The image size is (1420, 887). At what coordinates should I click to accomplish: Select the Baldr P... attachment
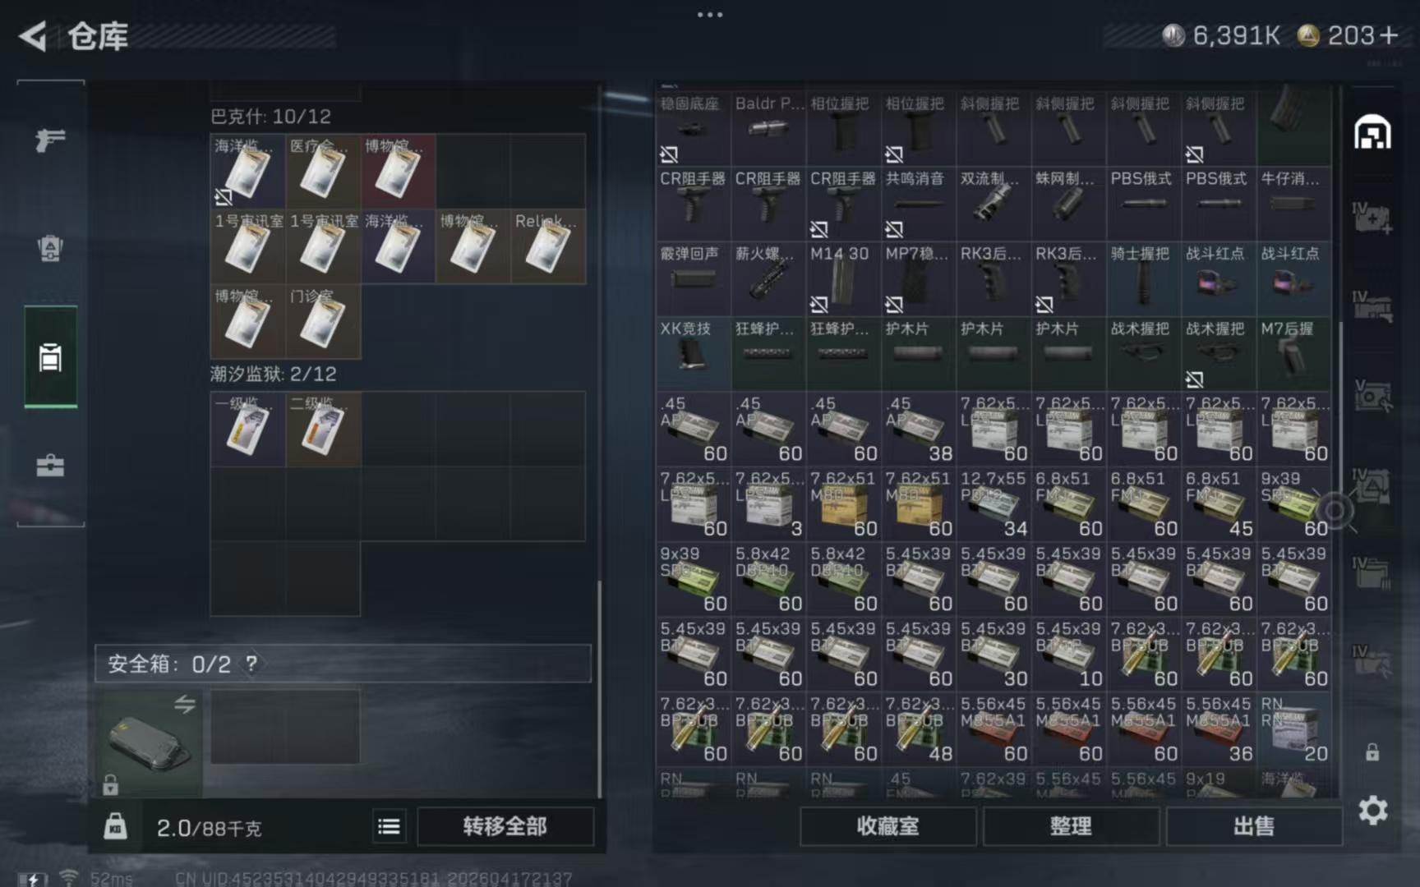click(x=768, y=127)
